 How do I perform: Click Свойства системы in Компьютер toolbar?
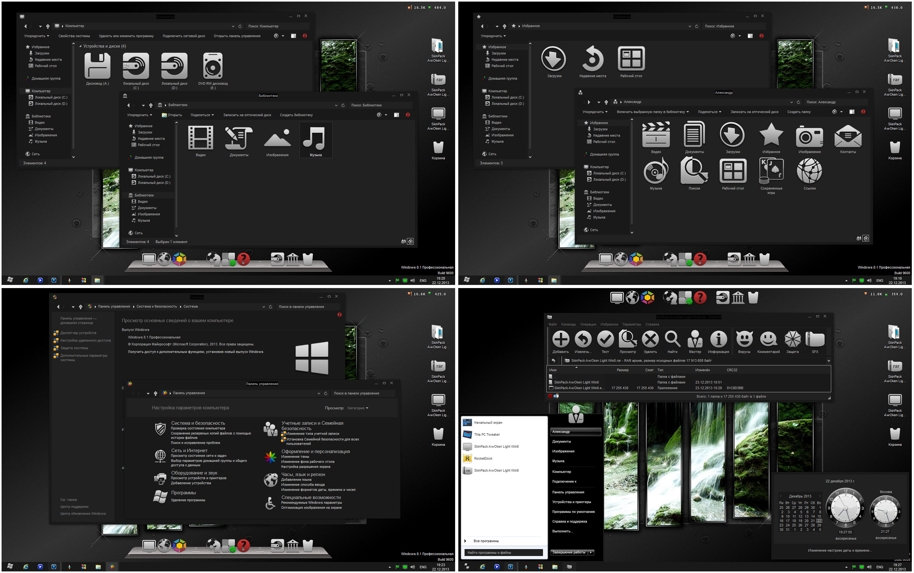pos(74,36)
